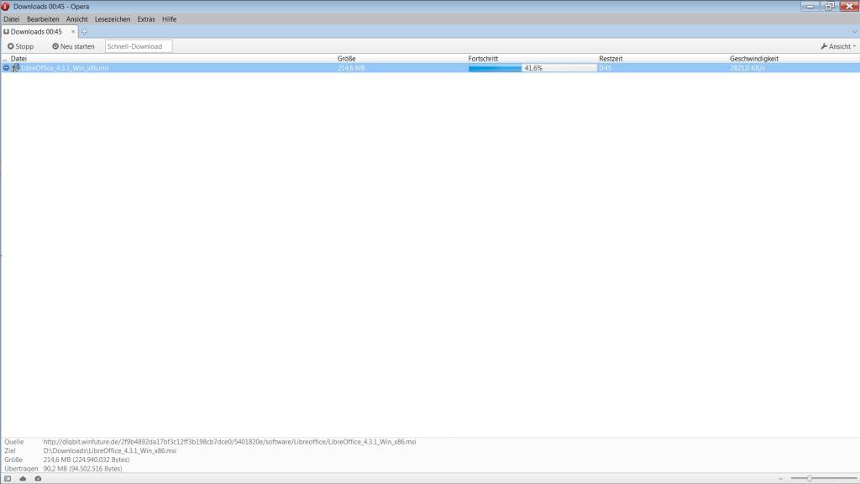Screen dimensions: 860x484
Task: Close the Opera window
Action: (849, 6)
